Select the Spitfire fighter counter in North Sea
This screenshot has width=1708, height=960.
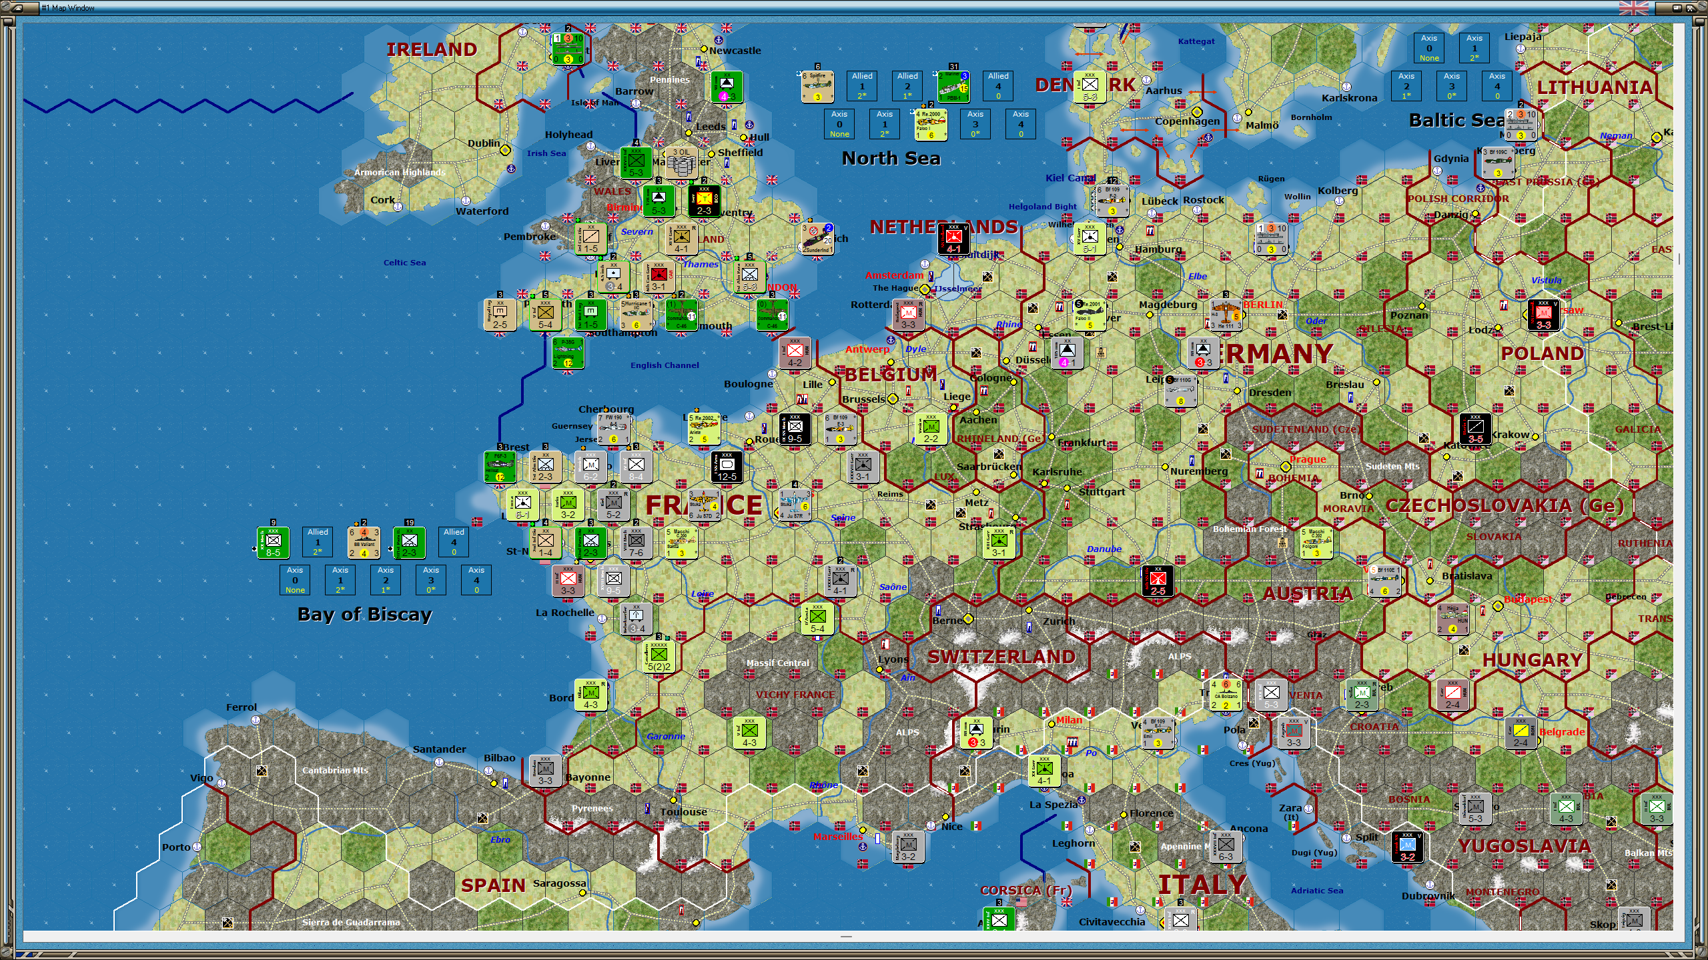817,87
